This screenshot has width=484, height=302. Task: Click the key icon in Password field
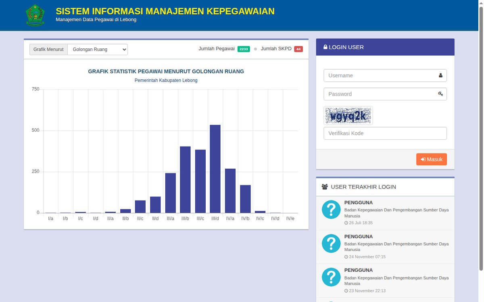[x=440, y=94]
